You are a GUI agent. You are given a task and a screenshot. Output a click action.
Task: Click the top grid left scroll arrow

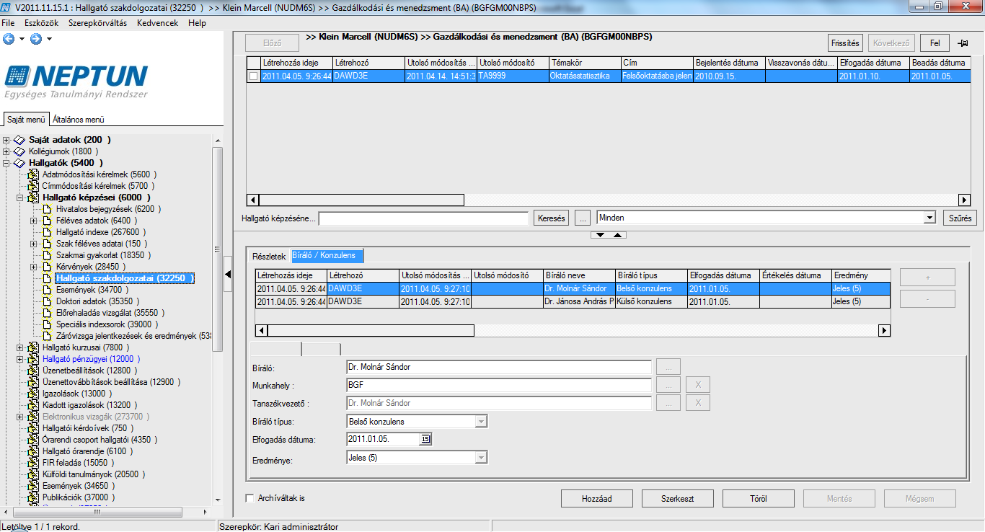pos(252,200)
